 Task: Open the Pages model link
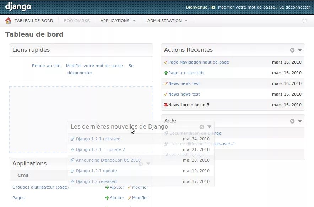pos(18,198)
